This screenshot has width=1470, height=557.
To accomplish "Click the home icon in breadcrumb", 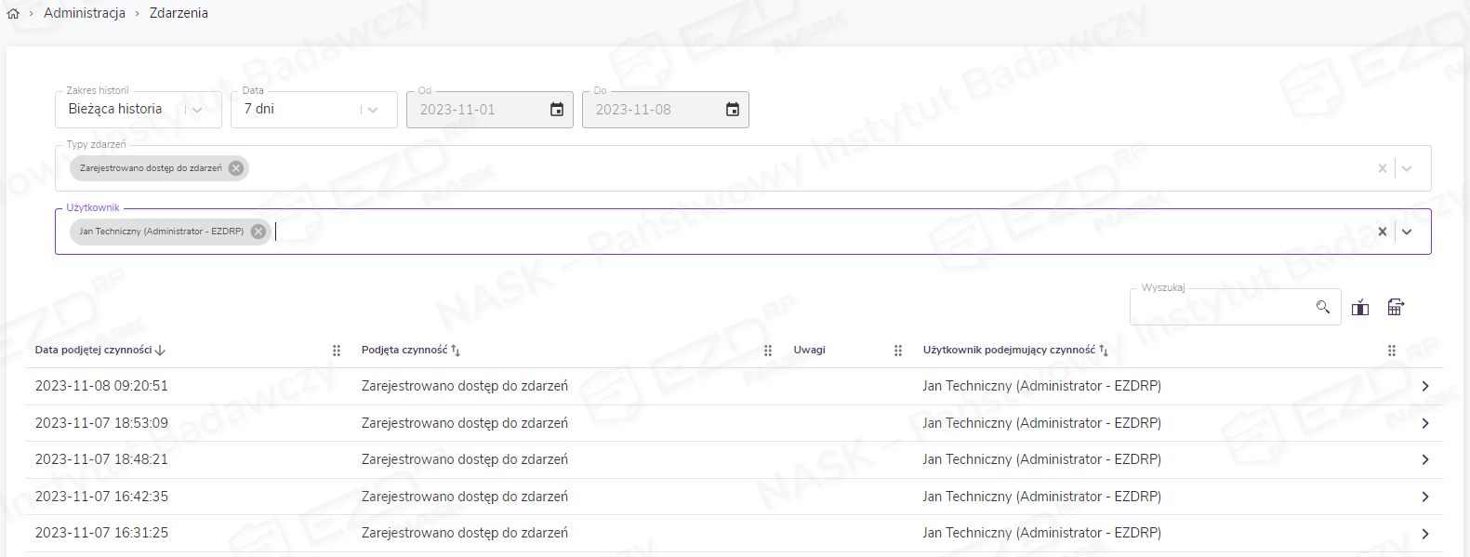I will (x=13, y=14).
